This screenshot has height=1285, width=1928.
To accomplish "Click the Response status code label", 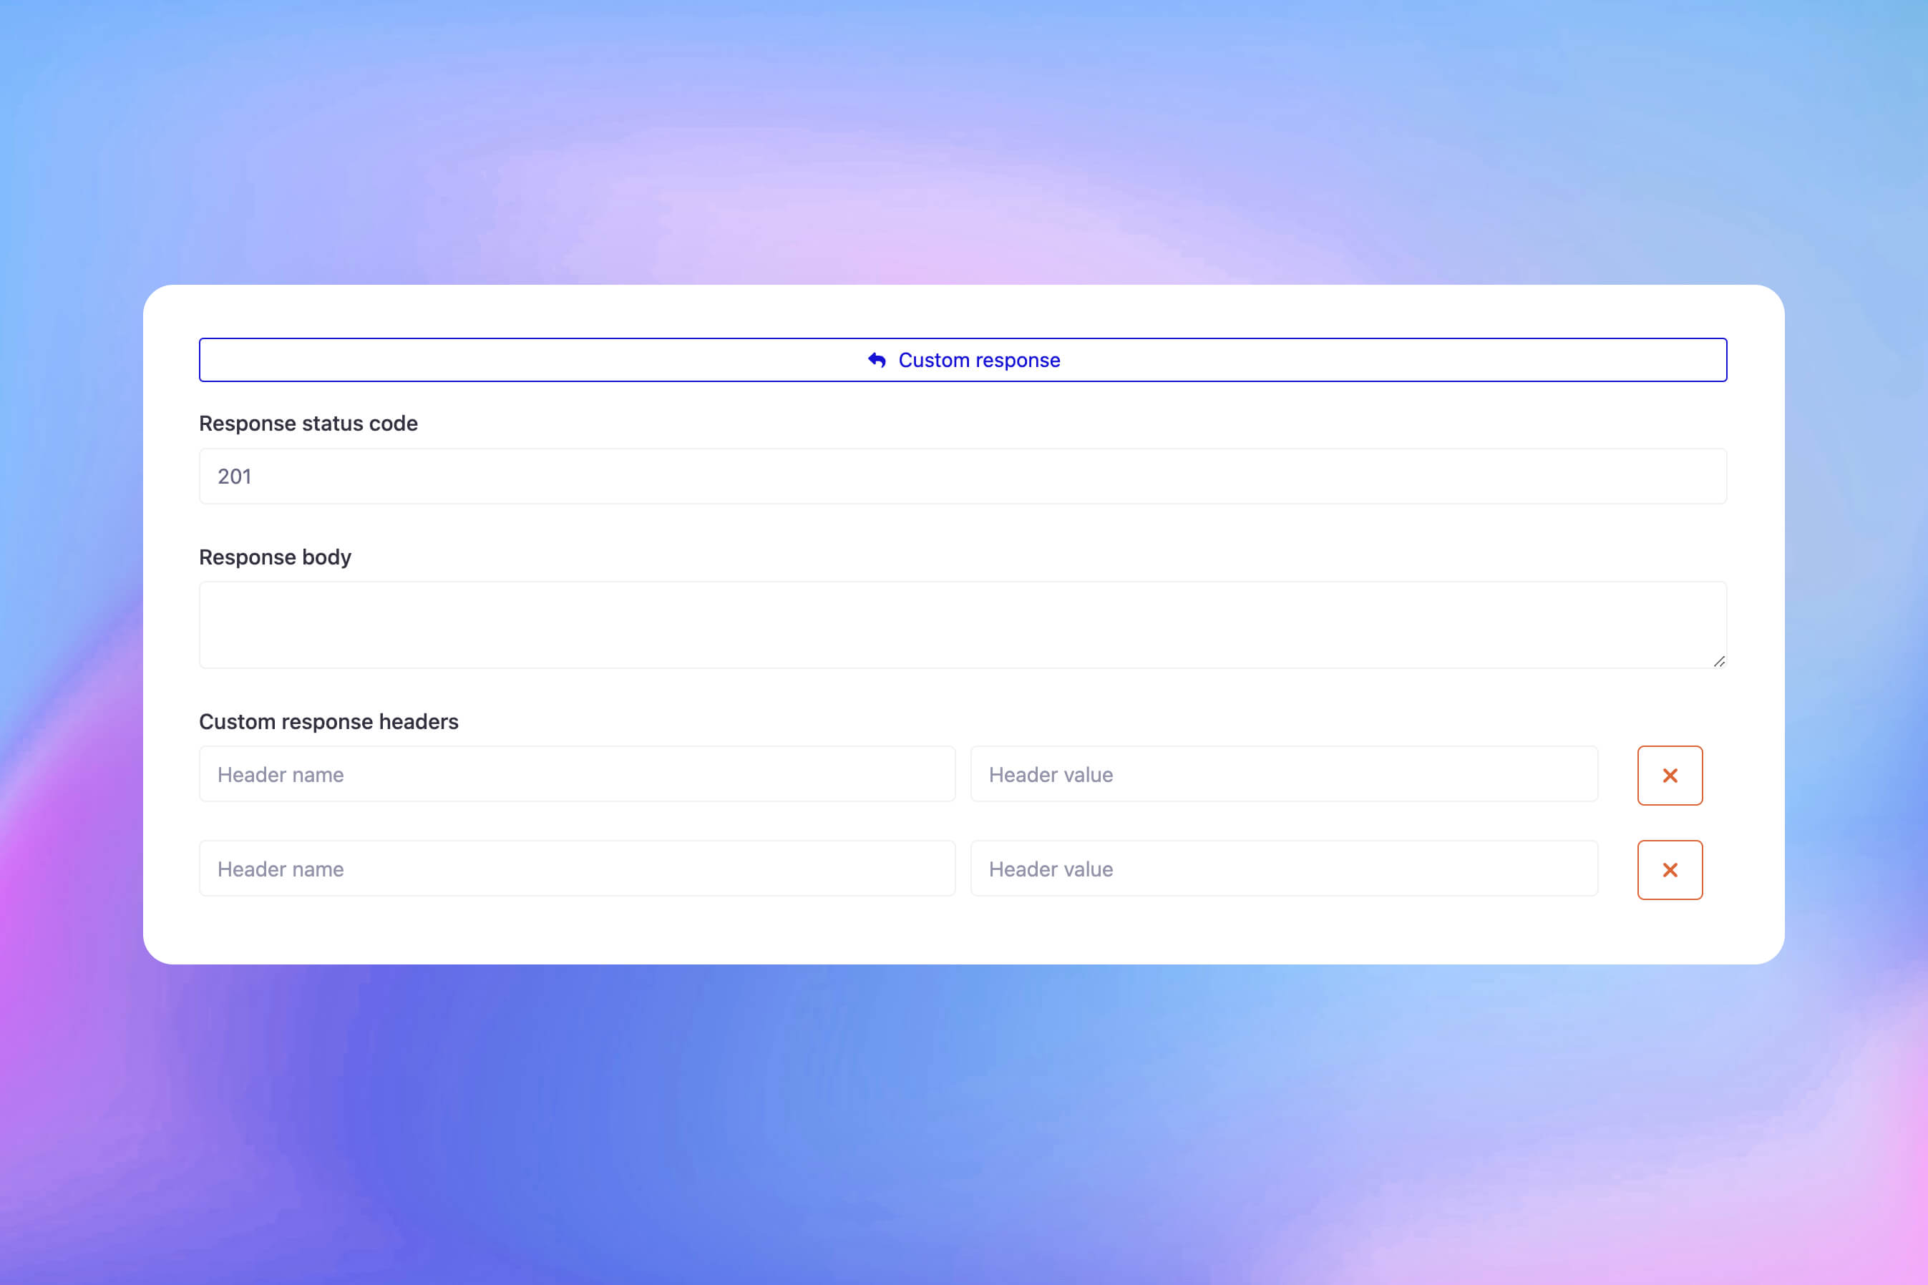I will pyautogui.click(x=308, y=424).
